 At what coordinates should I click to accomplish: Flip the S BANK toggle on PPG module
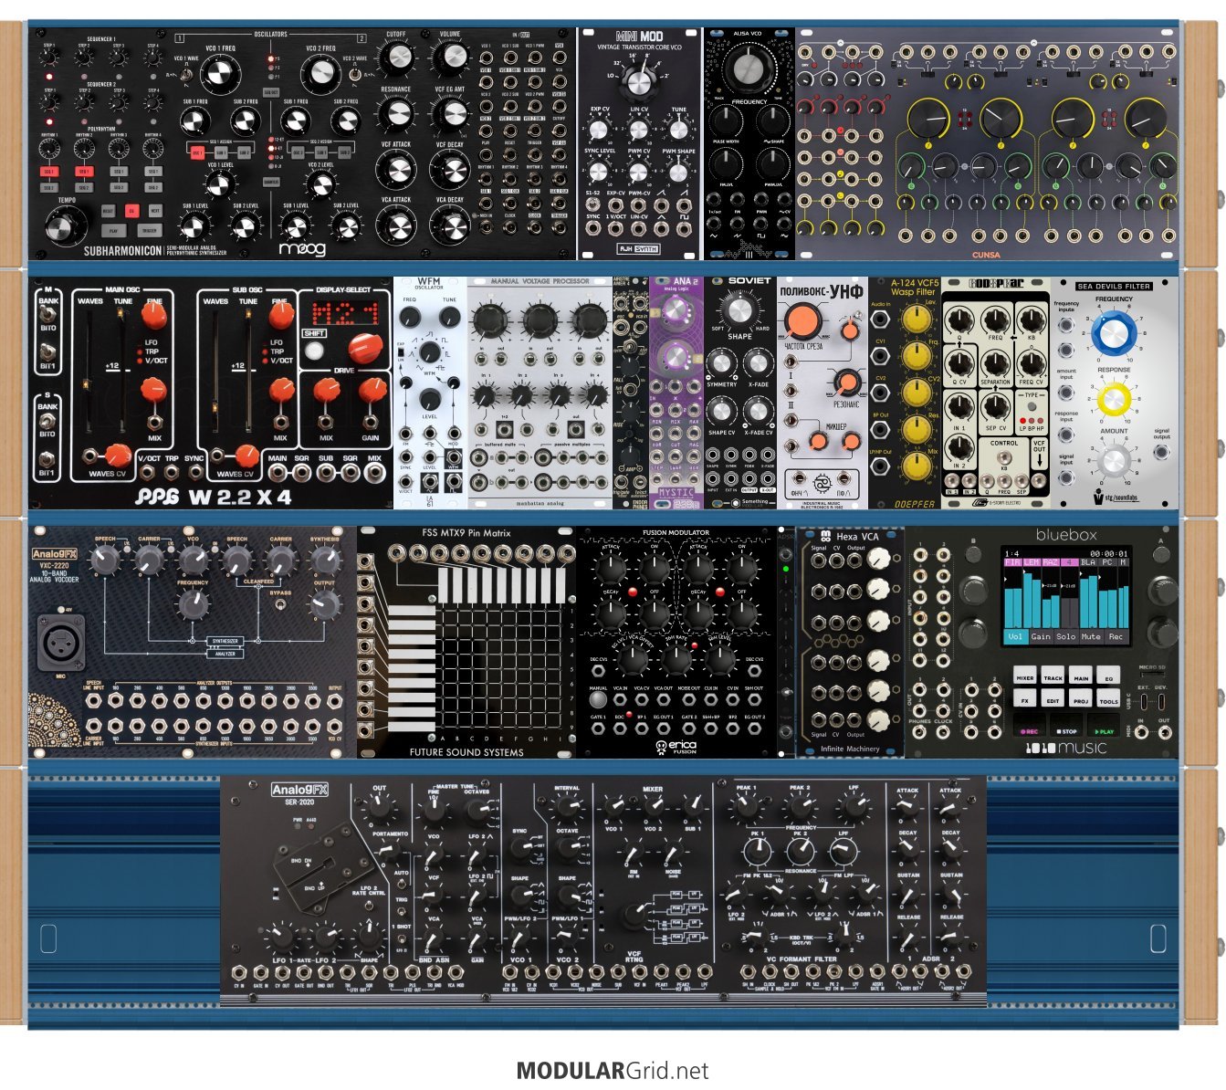pos(47,421)
